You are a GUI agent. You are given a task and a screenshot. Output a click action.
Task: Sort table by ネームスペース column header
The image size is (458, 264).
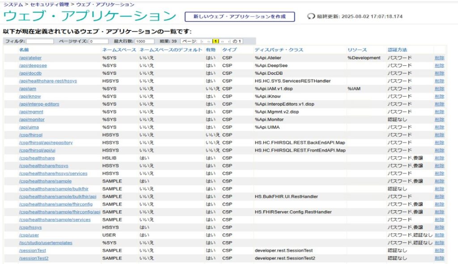119,50
